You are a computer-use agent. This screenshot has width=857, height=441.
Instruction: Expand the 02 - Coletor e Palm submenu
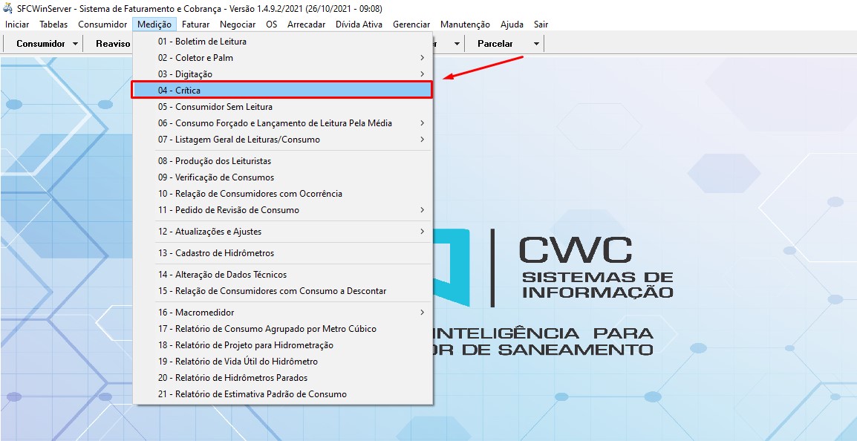(422, 57)
